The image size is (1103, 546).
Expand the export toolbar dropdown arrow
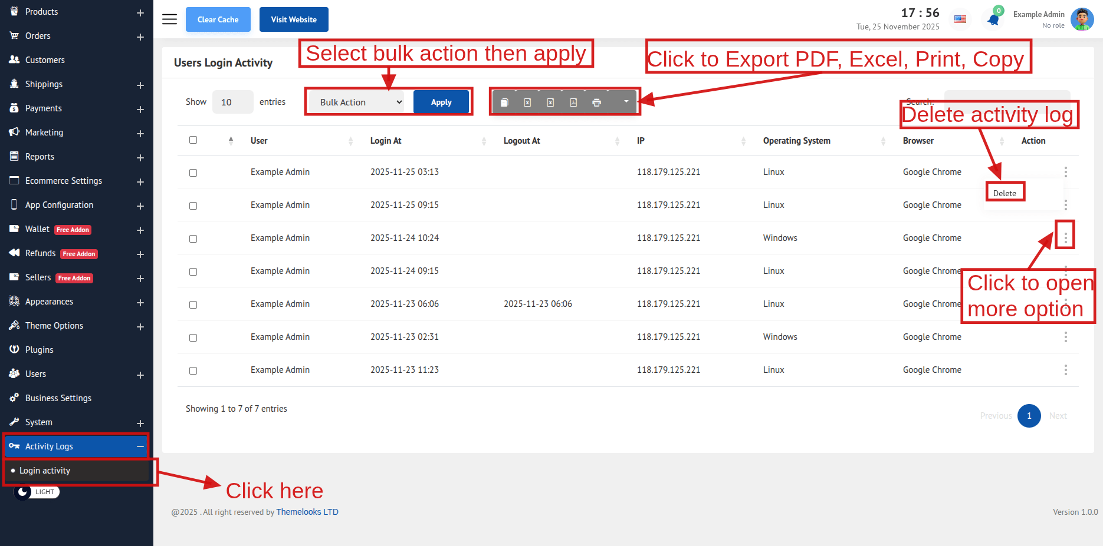(626, 102)
